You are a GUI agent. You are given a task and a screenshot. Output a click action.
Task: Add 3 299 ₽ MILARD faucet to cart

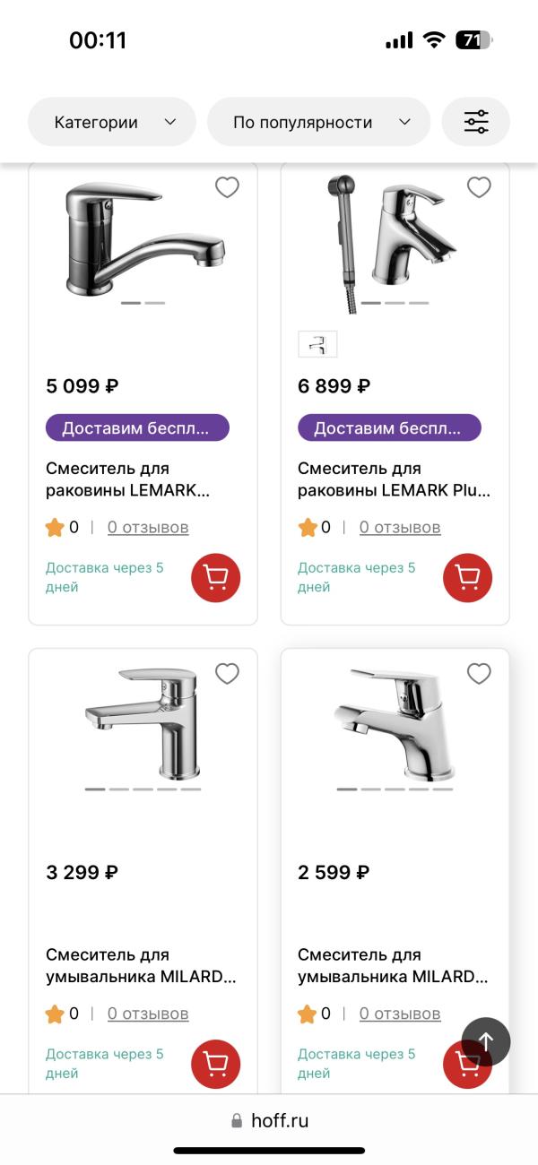[215, 1064]
